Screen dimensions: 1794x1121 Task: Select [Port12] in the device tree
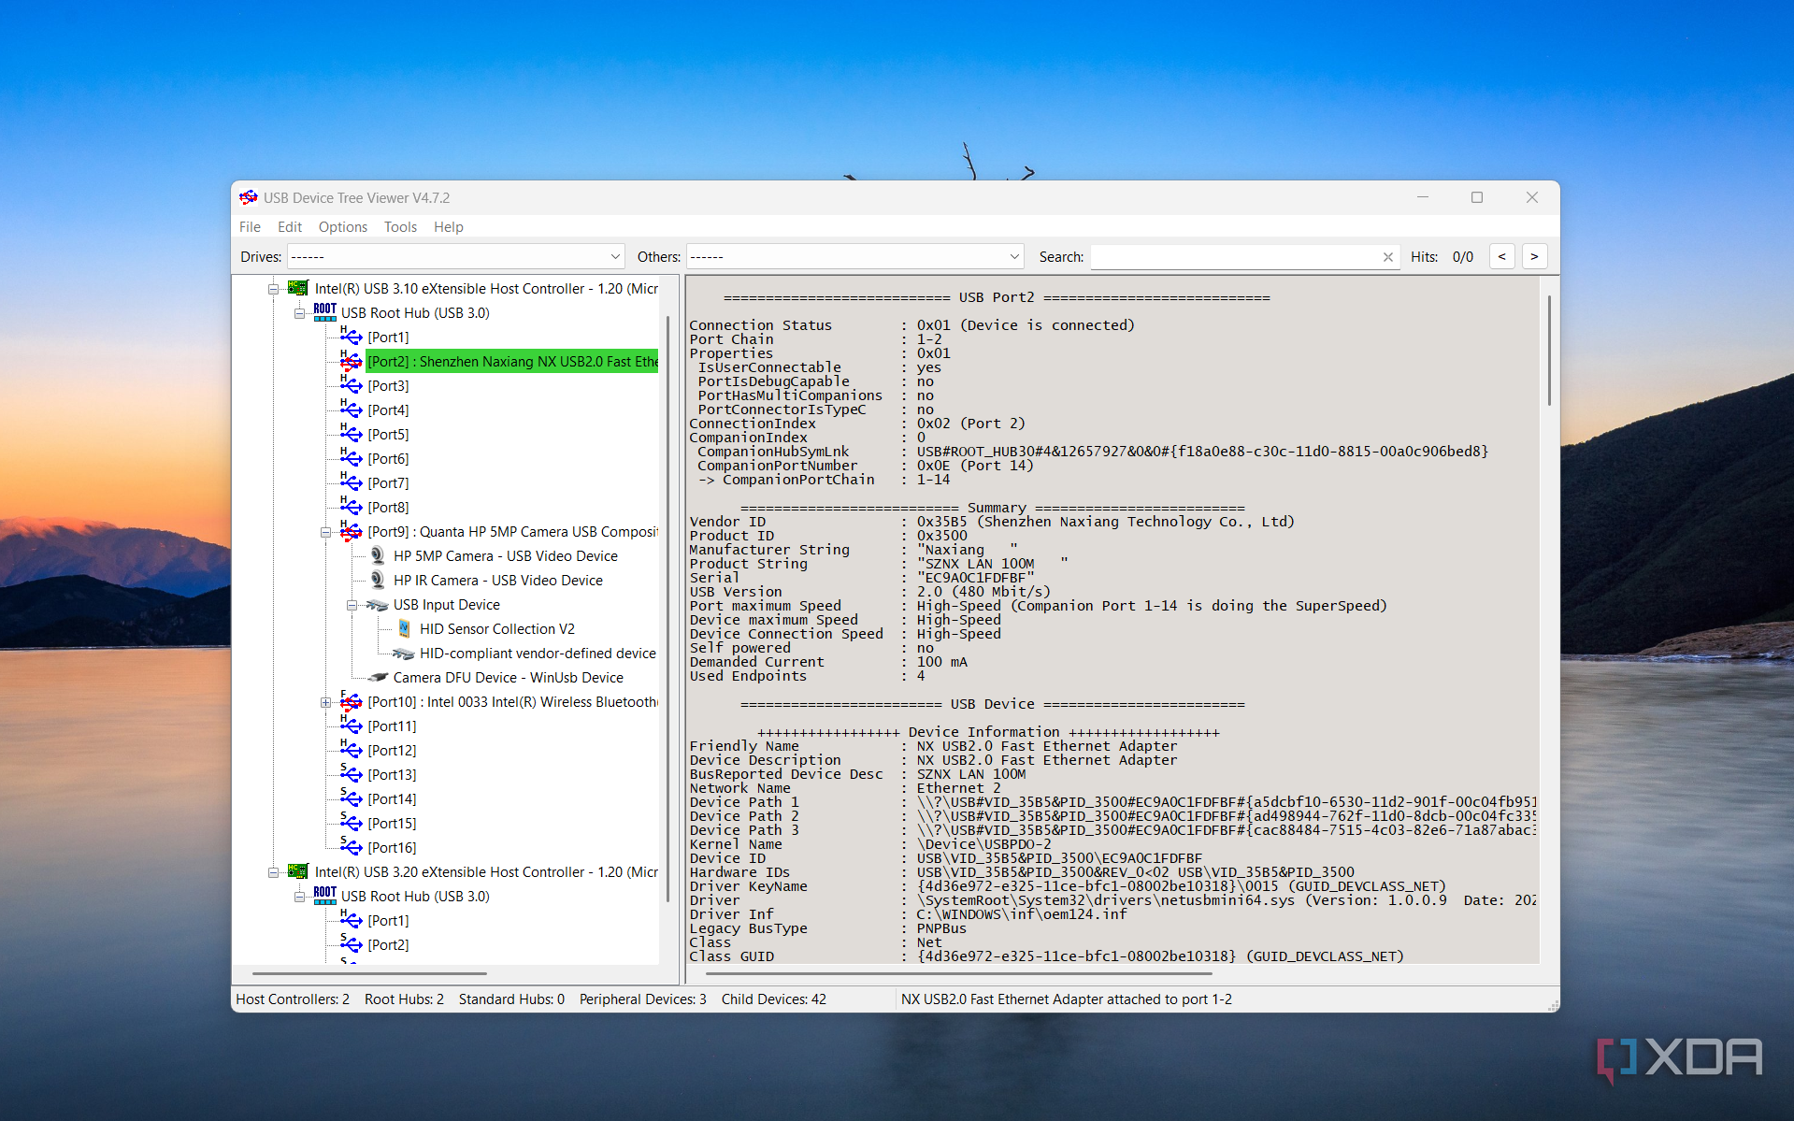pos(392,750)
